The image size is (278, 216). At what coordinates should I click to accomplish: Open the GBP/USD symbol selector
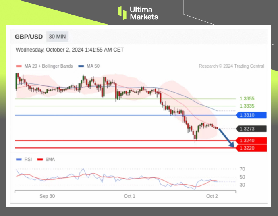click(29, 37)
